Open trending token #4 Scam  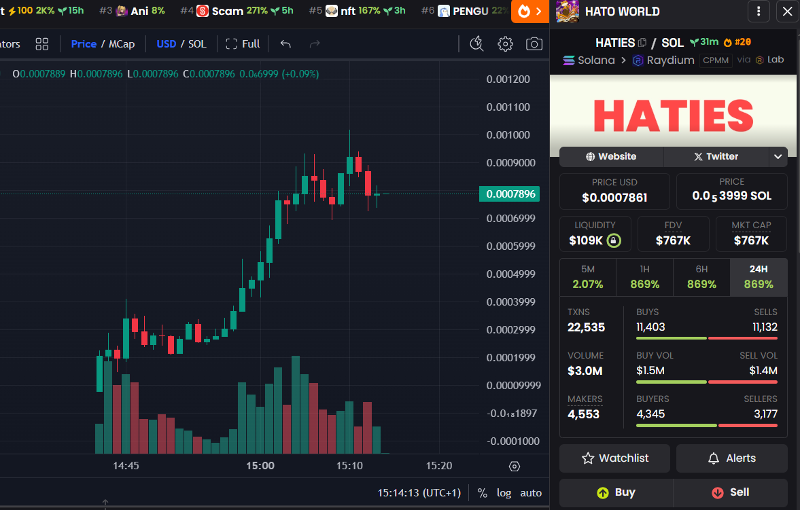pyautogui.click(x=237, y=11)
